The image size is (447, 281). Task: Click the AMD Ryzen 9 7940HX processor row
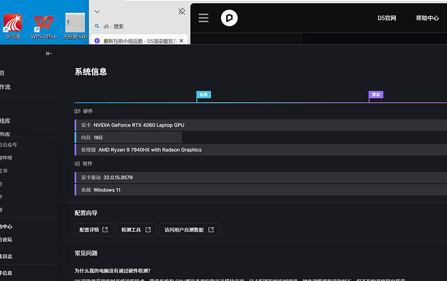click(x=260, y=150)
